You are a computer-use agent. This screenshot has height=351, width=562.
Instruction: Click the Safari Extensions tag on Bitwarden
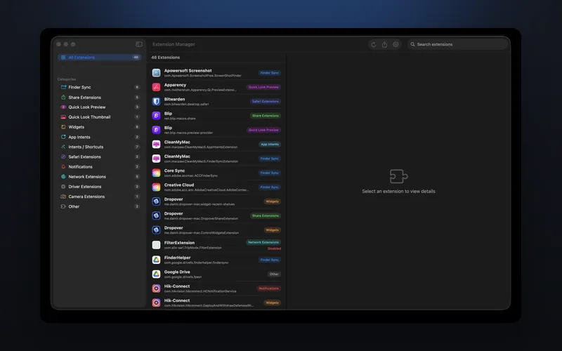coord(266,101)
